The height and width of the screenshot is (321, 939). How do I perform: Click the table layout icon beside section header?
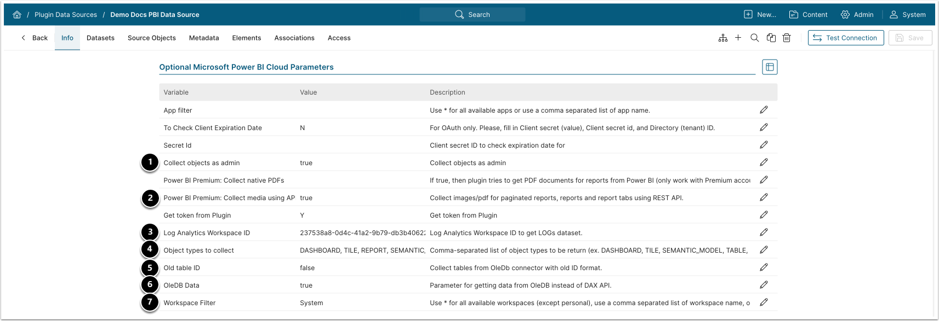[770, 67]
